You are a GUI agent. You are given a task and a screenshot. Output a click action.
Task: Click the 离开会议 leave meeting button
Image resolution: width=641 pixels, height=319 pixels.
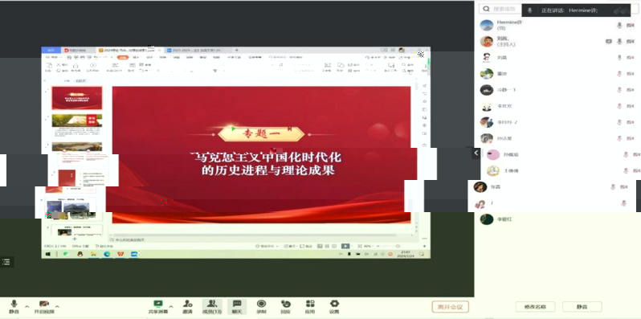point(450,307)
